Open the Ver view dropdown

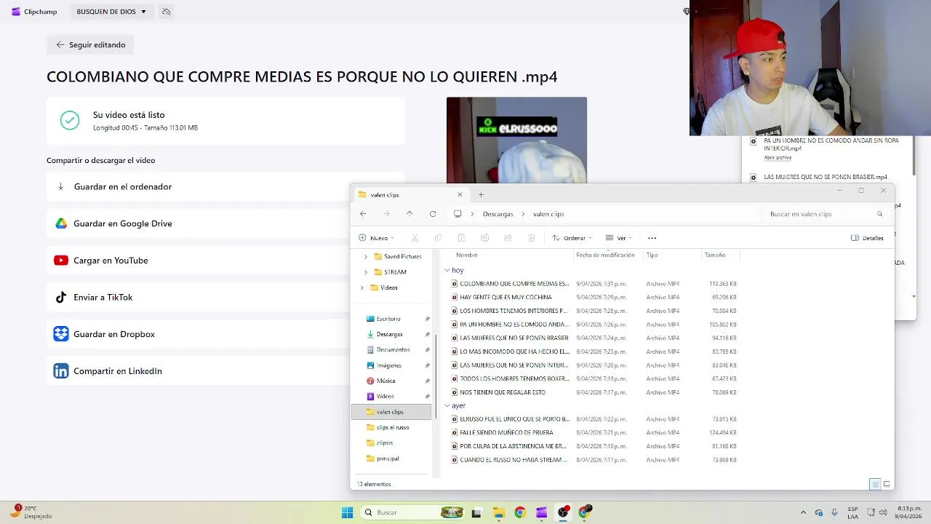(618, 238)
